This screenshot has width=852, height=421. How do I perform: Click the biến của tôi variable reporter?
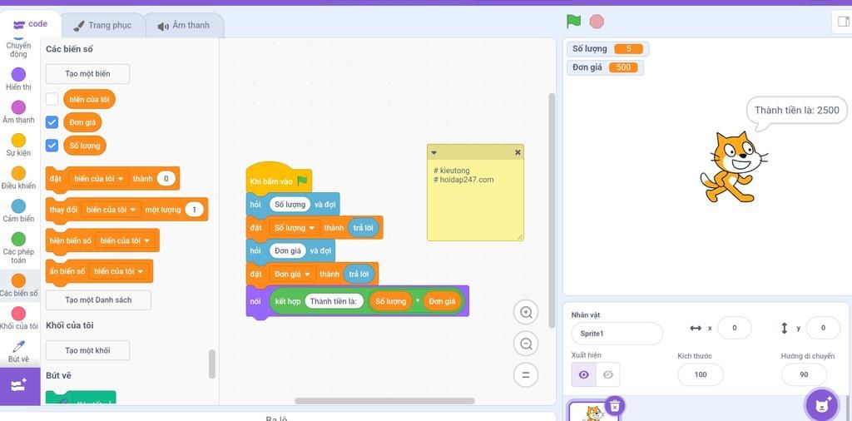tap(90, 99)
